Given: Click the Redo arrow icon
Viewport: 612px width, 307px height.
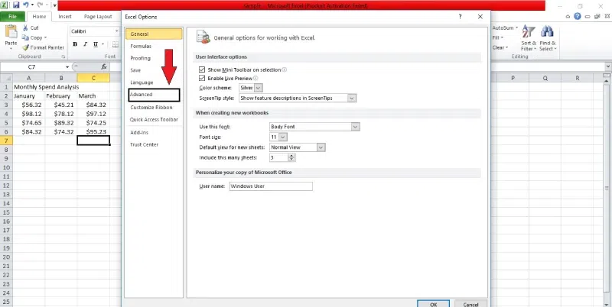Looking at the screenshot, I should [40, 5].
